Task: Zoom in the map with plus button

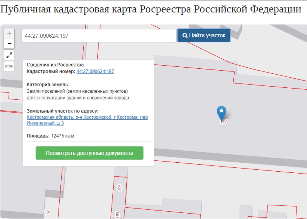Action: pos(9,33)
